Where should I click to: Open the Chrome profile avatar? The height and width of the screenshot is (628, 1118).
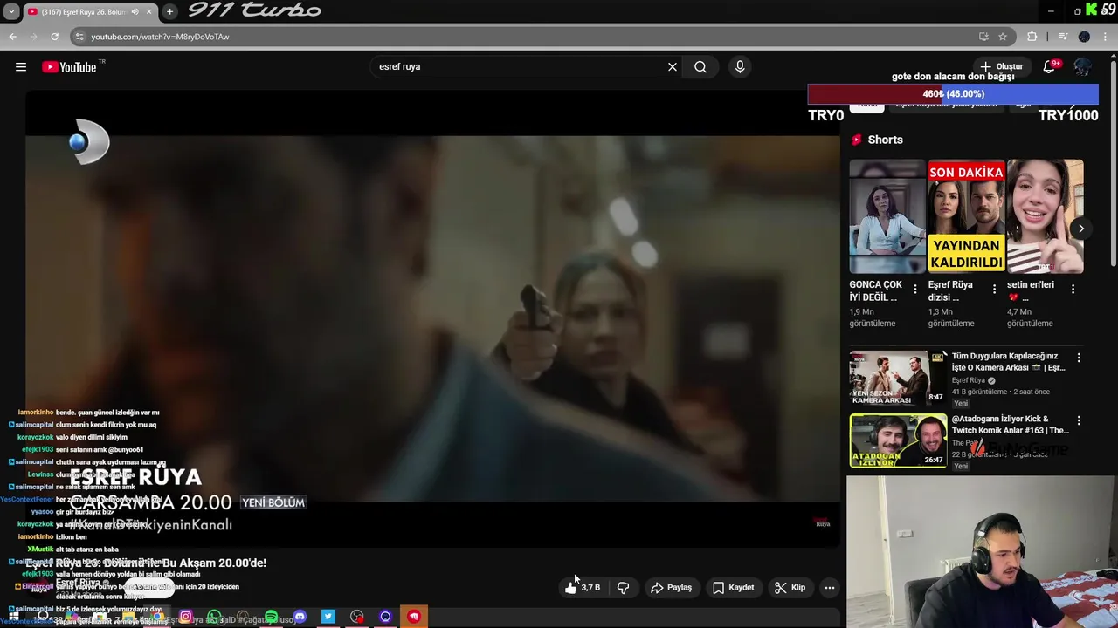(x=1084, y=37)
